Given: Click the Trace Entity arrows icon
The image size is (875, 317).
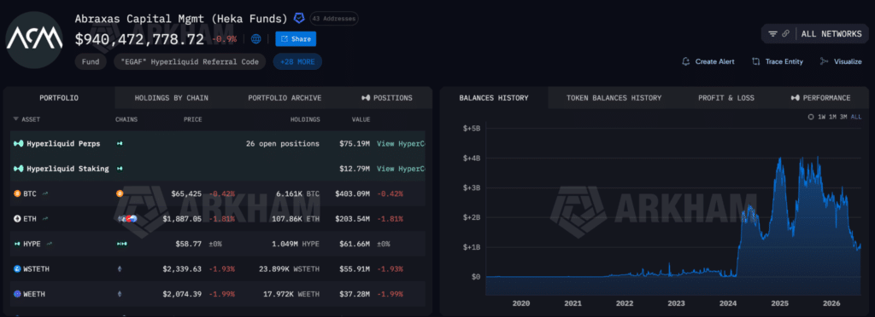Looking at the screenshot, I should pyautogui.click(x=756, y=61).
